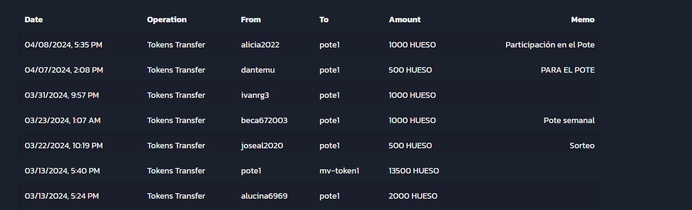Select the 04/08/2024, 5:35 PM date cell
The width and height of the screenshot is (692, 210).
pyautogui.click(x=63, y=45)
